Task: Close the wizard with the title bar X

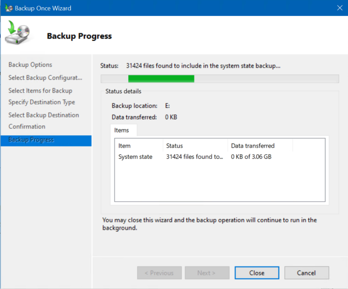Action: (339, 8)
